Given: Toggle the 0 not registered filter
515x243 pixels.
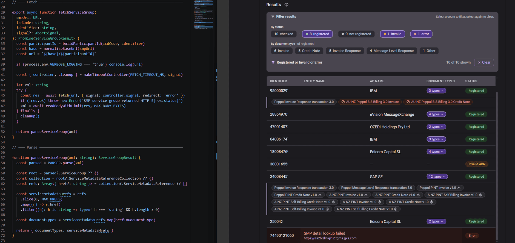Looking at the screenshot, I should tap(356, 34).
